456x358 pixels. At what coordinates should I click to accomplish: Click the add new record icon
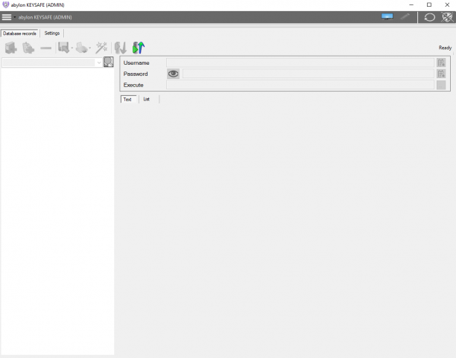tap(10, 48)
